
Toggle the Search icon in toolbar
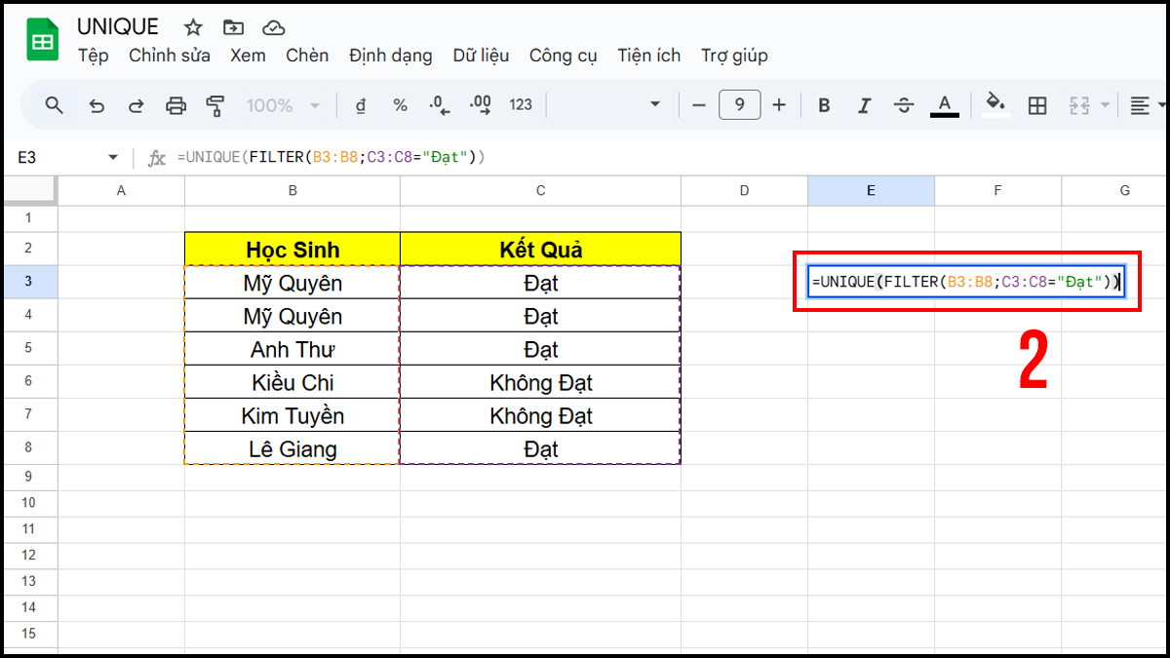point(55,104)
